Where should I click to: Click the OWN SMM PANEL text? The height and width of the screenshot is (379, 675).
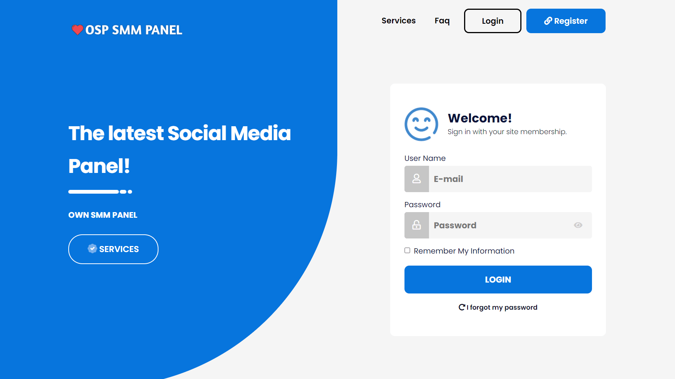click(x=103, y=215)
